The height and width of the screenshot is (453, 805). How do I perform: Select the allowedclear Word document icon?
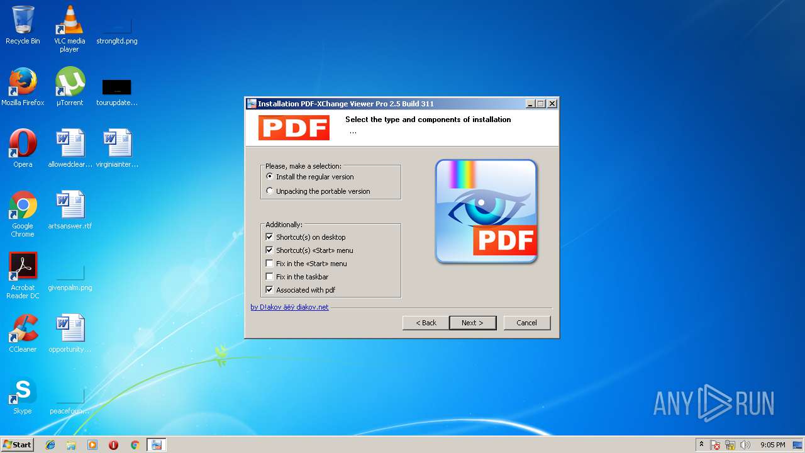(x=69, y=148)
